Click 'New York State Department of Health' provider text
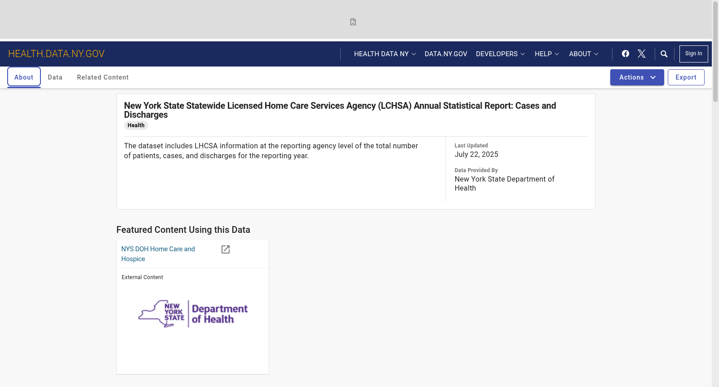This screenshot has width=719, height=387. click(504, 183)
